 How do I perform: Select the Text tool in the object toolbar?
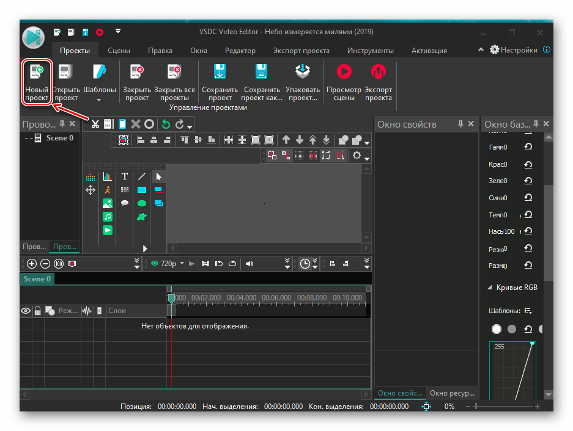pyautogui.click(x=125, y=176)
